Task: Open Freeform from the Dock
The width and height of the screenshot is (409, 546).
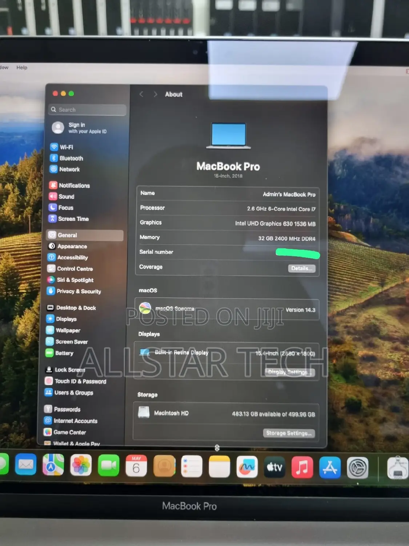Action: [247, 467]
